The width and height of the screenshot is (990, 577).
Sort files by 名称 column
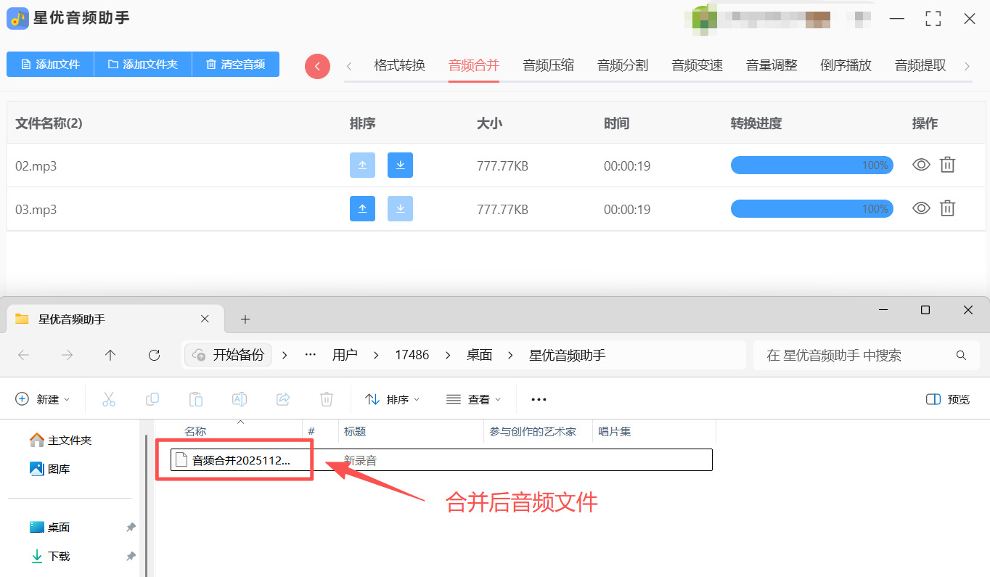pyautogui.click(x=195, y=432)
